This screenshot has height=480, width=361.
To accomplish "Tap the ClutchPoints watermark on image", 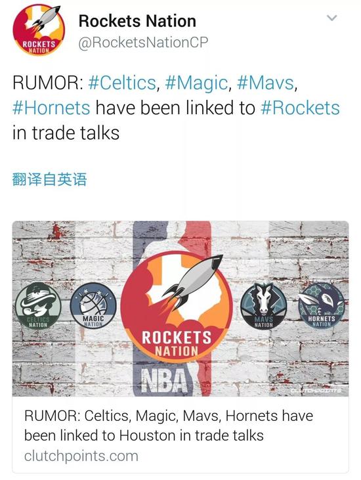I will click(316, 391).
